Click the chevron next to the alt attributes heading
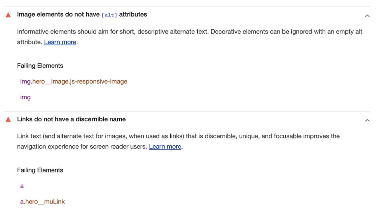Viewport: 377px width, 210px height. (367, 15)
